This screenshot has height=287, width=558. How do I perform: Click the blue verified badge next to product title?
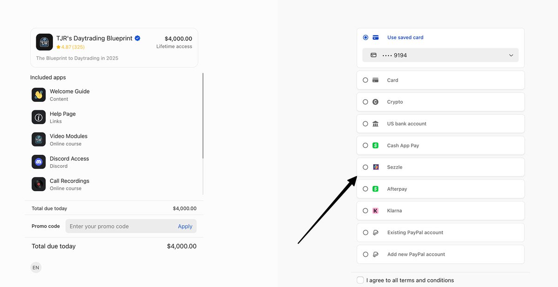pyautogui.click(x=138, y=38)
